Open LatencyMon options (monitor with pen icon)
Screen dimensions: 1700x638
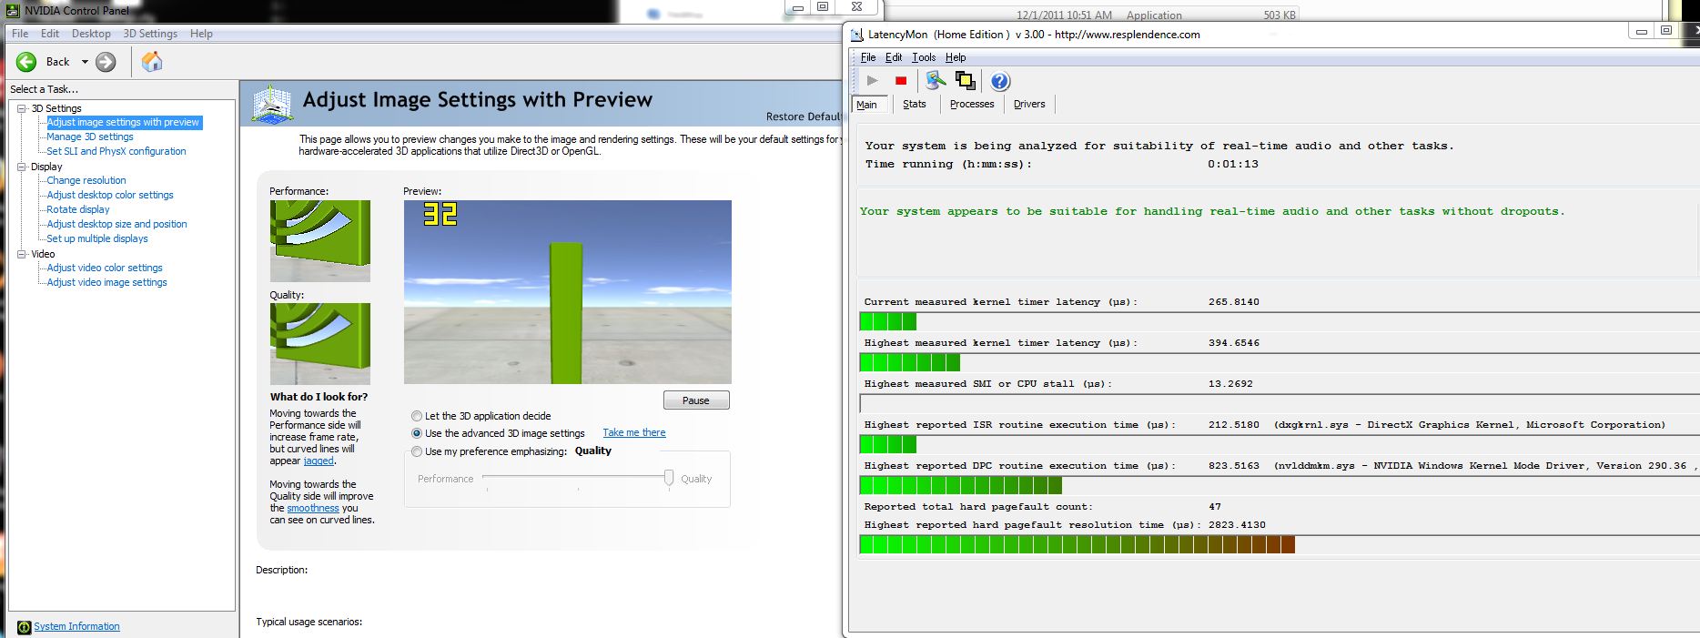coord(936,81)
